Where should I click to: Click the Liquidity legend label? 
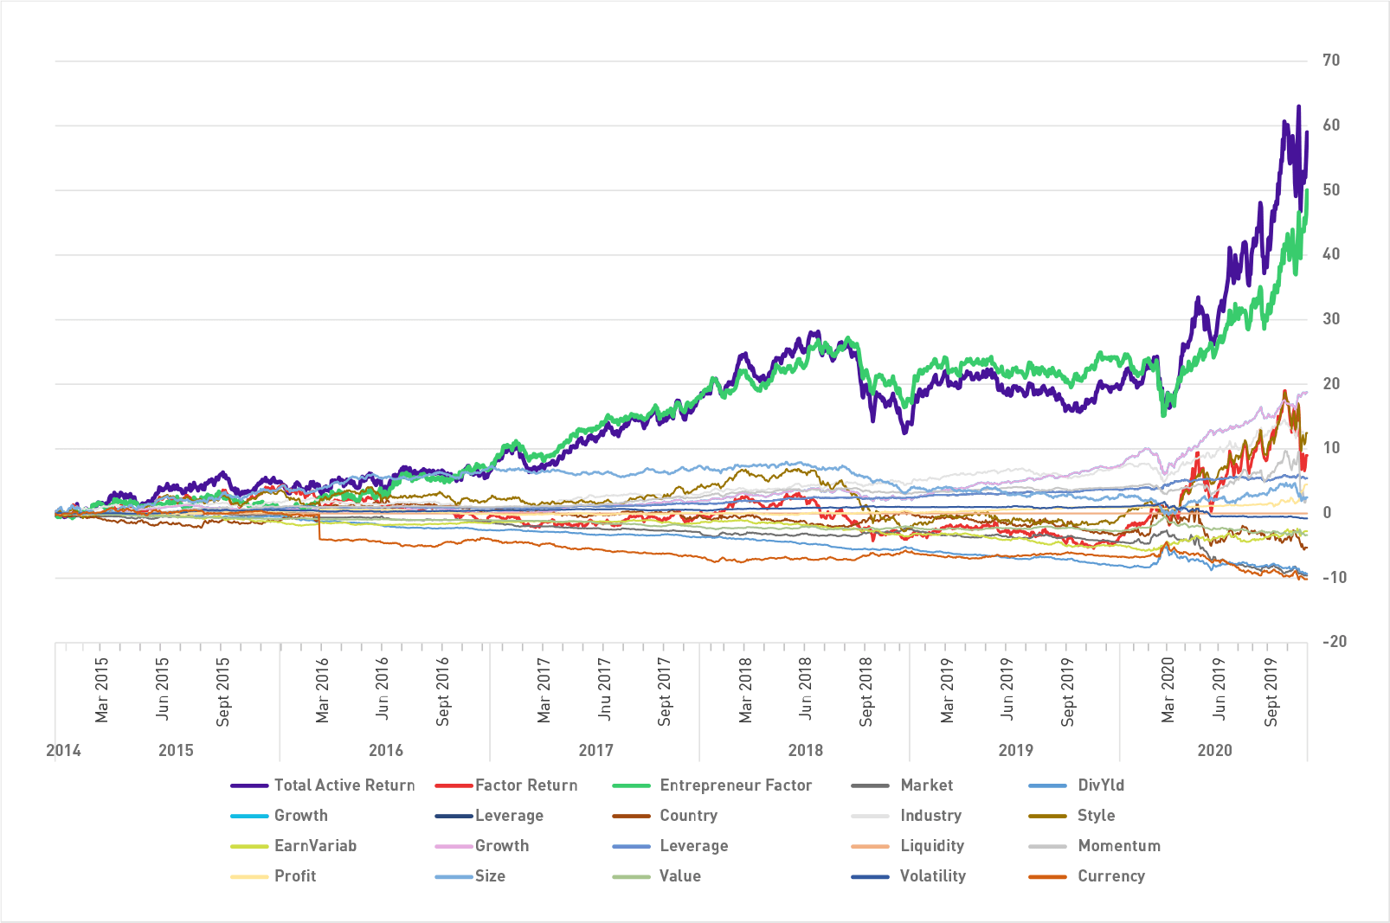(x=931, y=846)
